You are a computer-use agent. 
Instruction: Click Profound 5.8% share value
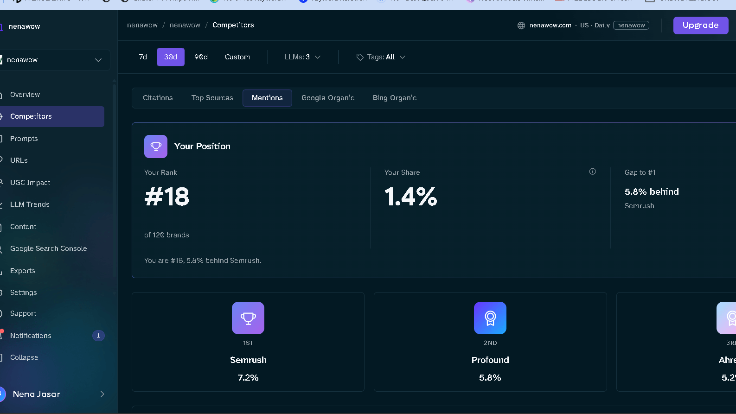click(x=490, y=378)
